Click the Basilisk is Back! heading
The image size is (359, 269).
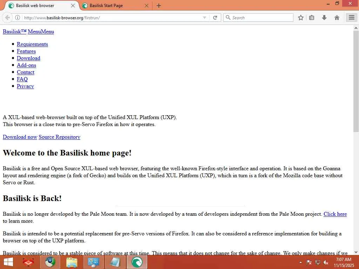pyautogui.click(x=32, y=198)
